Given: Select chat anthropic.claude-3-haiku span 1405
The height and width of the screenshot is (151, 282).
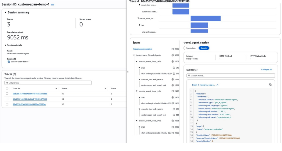Looking at the screenshot, I should [x=156, y=104].
